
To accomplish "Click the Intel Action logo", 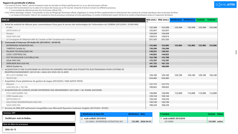I will (225, 4).
